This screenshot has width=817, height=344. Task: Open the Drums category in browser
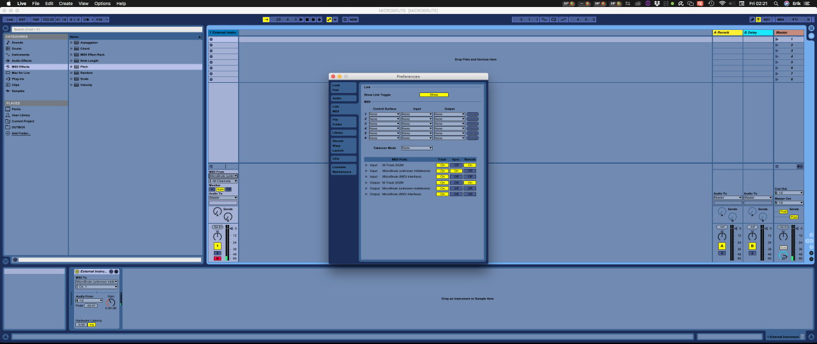(17, 48)
